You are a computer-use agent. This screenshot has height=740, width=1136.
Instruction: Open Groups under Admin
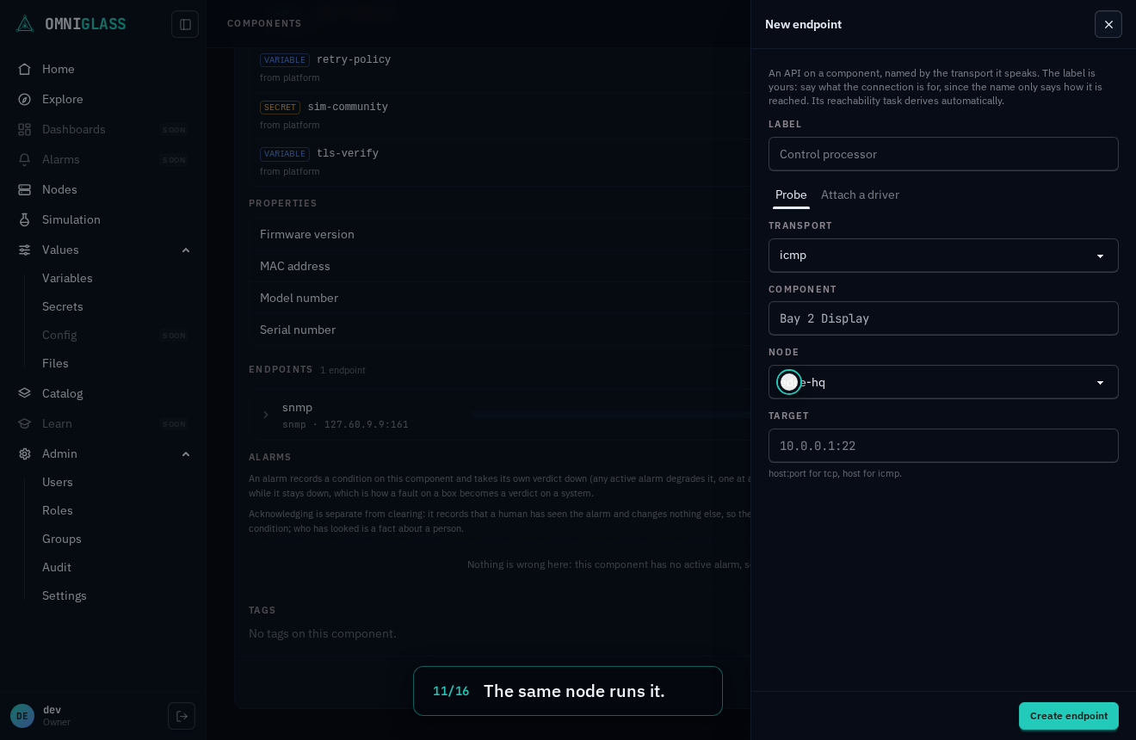click(62, 539)
